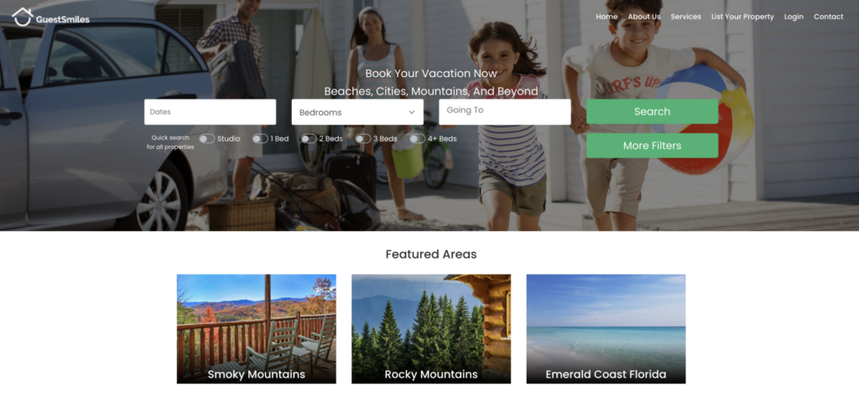Open the About Us page

pos(644,17)
